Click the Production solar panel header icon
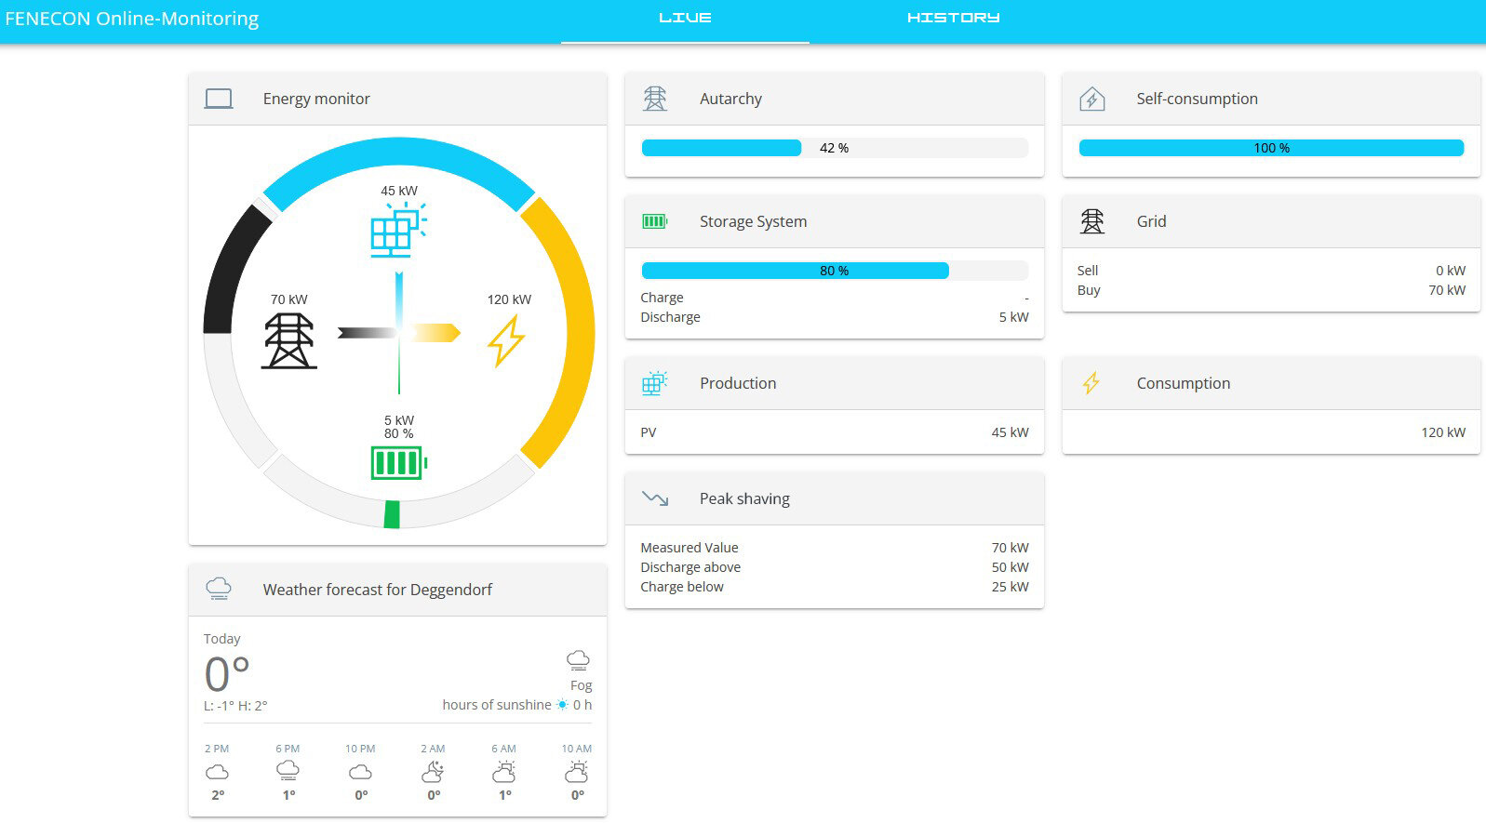Viewport: 1486px width, 823px height. point(655,383)
